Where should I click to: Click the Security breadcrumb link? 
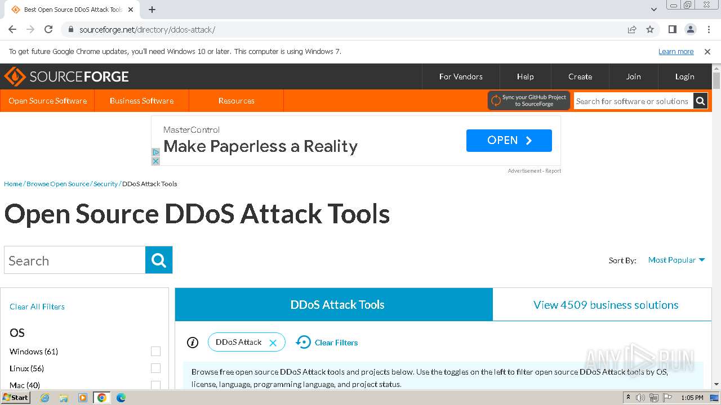[105, 184]
